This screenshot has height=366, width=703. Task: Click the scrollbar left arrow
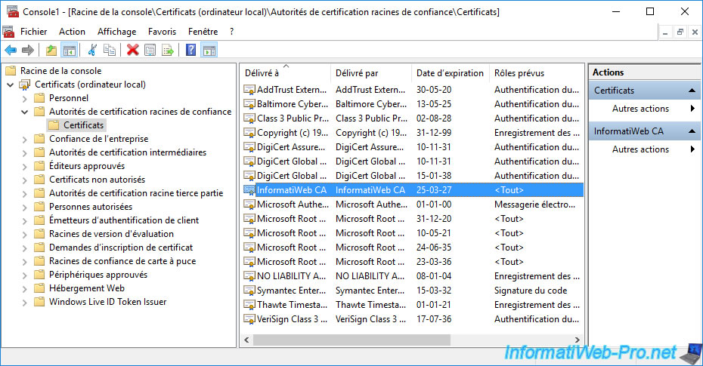(246, 340)
